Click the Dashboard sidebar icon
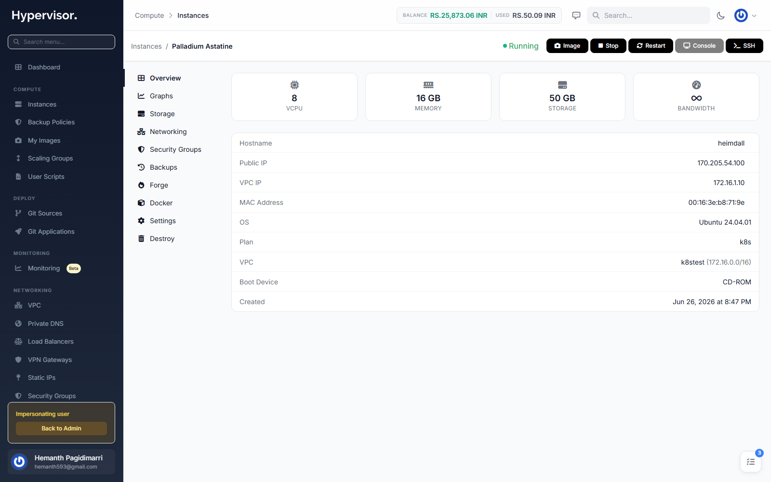Screen dimensions: 771x482 point(18,67)
